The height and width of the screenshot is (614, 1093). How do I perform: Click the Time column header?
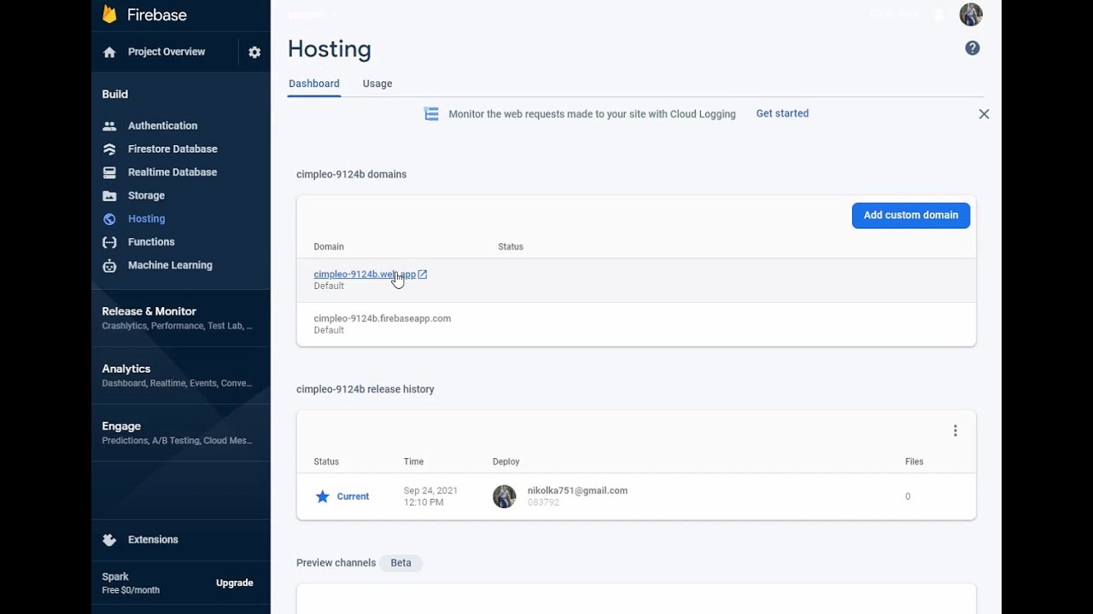tap(413, 462)
